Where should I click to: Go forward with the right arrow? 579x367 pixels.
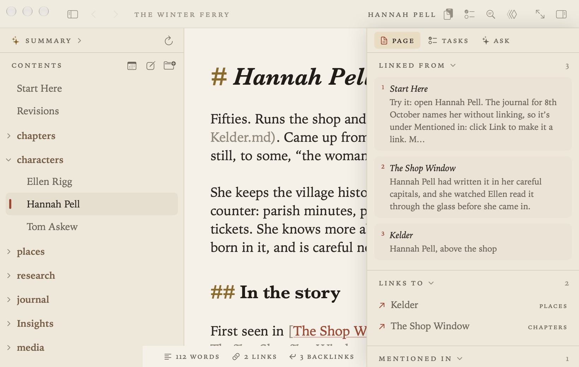click(115, 14)
